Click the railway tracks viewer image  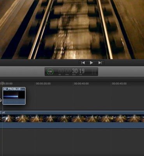tap(72, 30)
